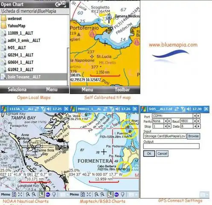The height and width of the screenshot is (205, 212).
Task: Close the Tampa Bay chart window
Action: pos(67,109)
